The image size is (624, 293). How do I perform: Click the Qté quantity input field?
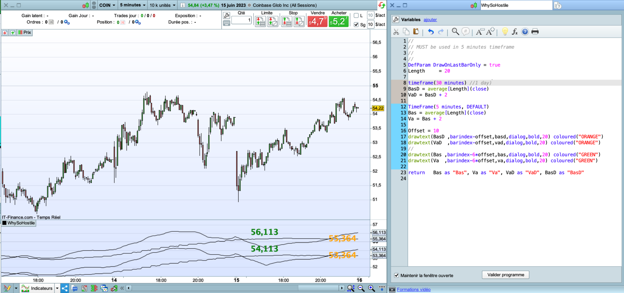[242, 20]
